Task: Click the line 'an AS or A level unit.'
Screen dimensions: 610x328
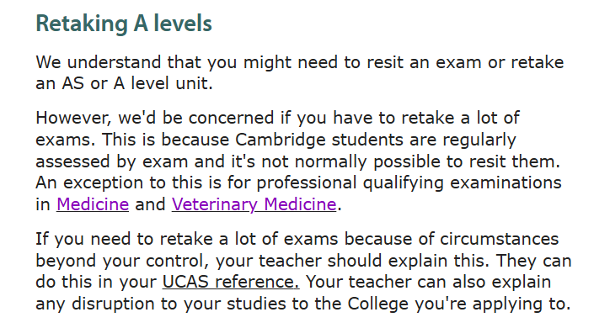Action: click(x=124, y=83)
